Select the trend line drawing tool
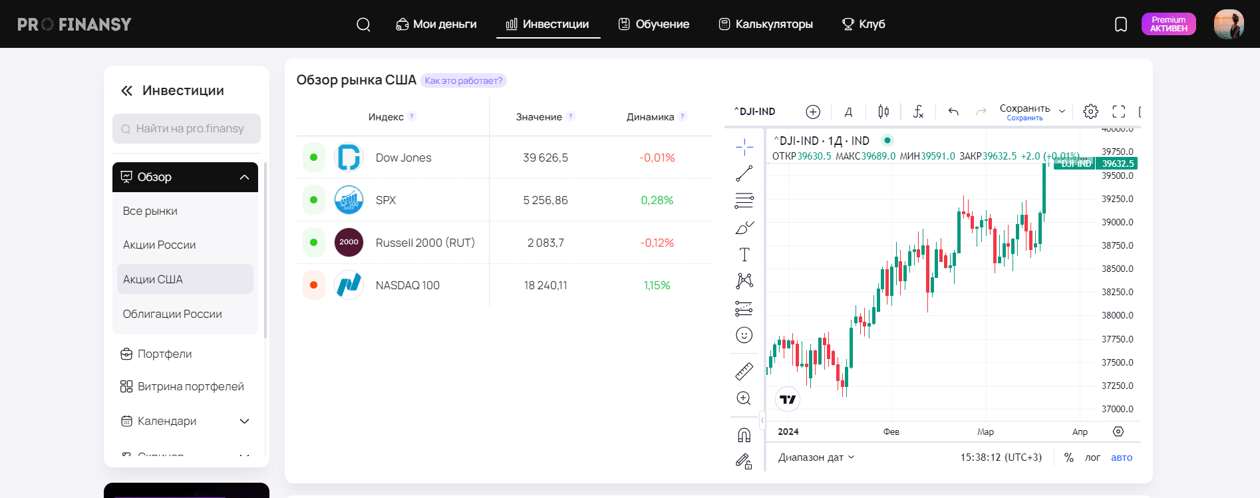Viewport: 1260px width, 498px height. 744,174
